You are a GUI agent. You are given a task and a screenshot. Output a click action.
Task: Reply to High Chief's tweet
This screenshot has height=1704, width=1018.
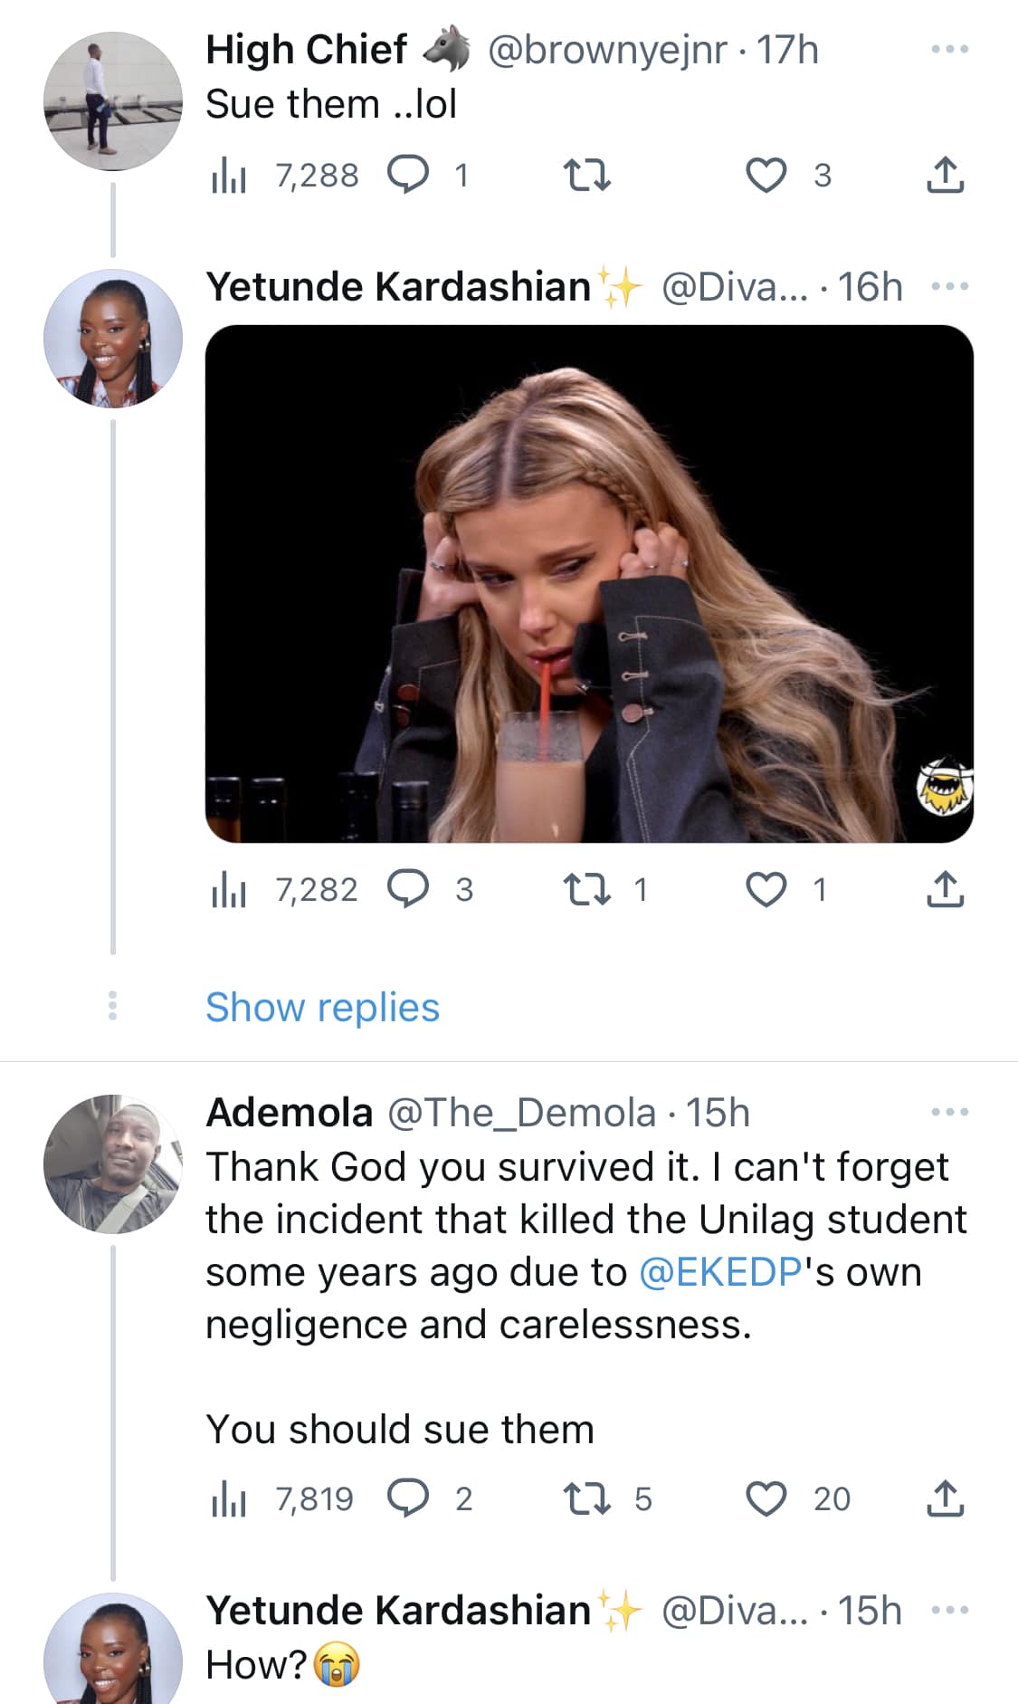click(408, 176)
